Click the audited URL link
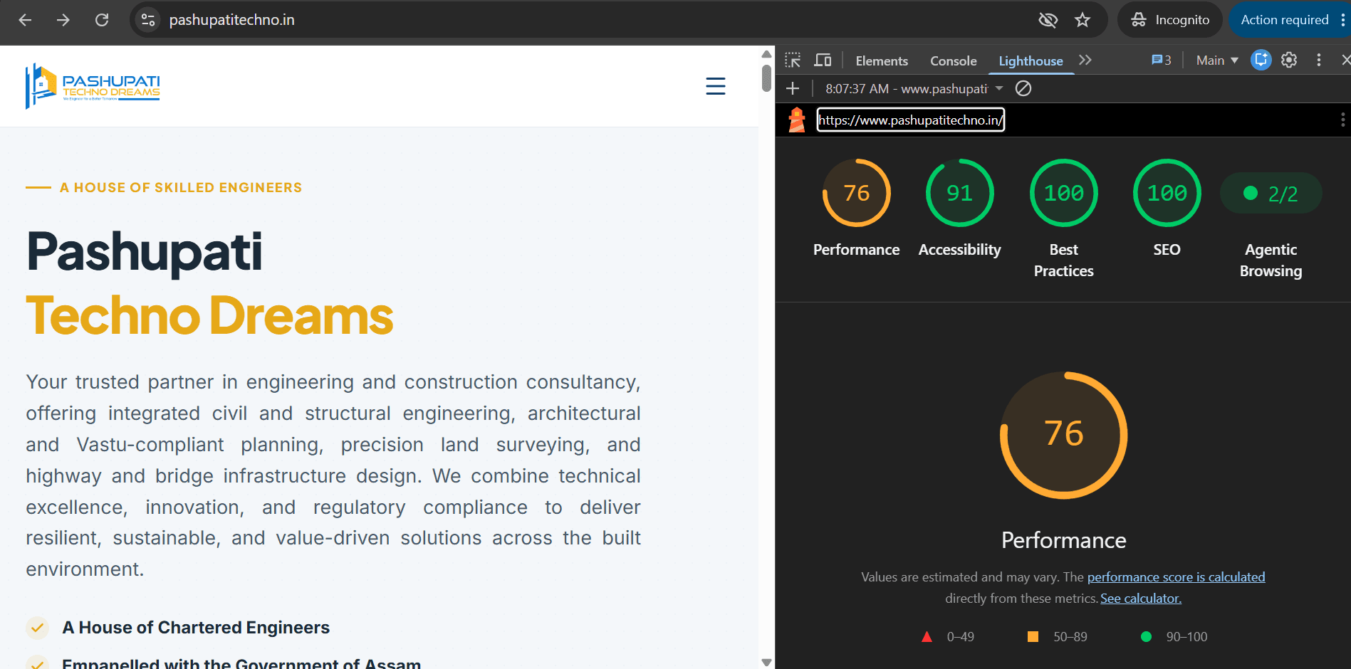Viewport: 1351px width, 669px height. [x=910, y=120]
